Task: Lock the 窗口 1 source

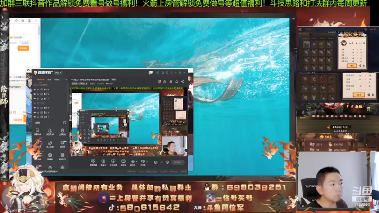Action: tap(38, 98)
